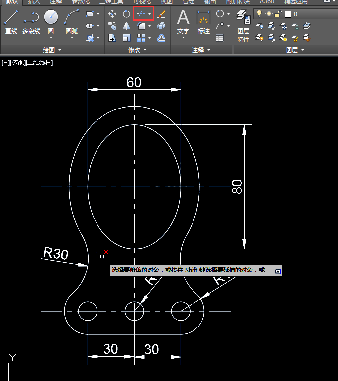Open the Circle (圆) dropdown arrow
The width and height of the screenshot is (338, 381).
point(51,38)
